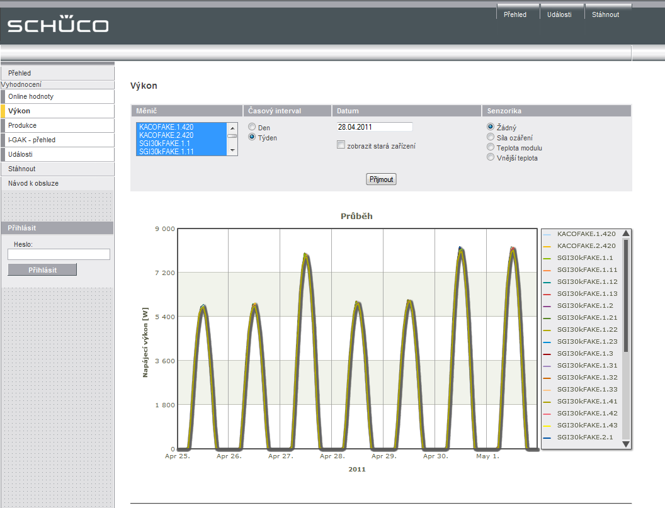Viewport: 665px width, 508px height.
Task: Select the Týden time interval
Action: [252, 137]
